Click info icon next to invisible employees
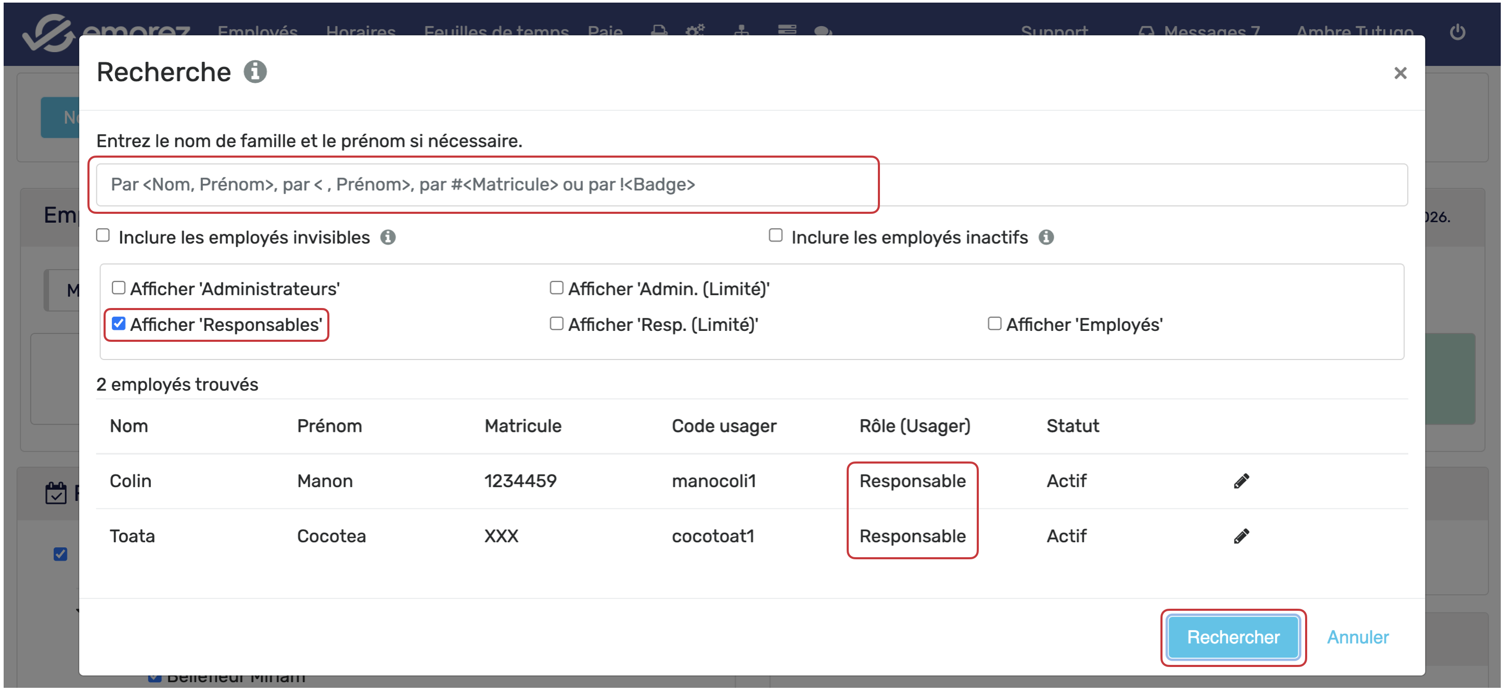Image resolution: width=1507 pixels, height=693 pixels. [x=388, y=237]
